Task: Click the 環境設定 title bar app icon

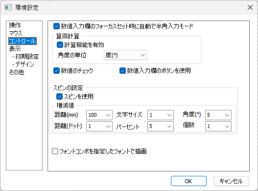Action: [8, 7]
